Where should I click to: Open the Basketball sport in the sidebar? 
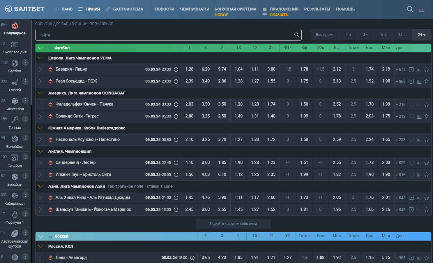click(x=15, y=104)
